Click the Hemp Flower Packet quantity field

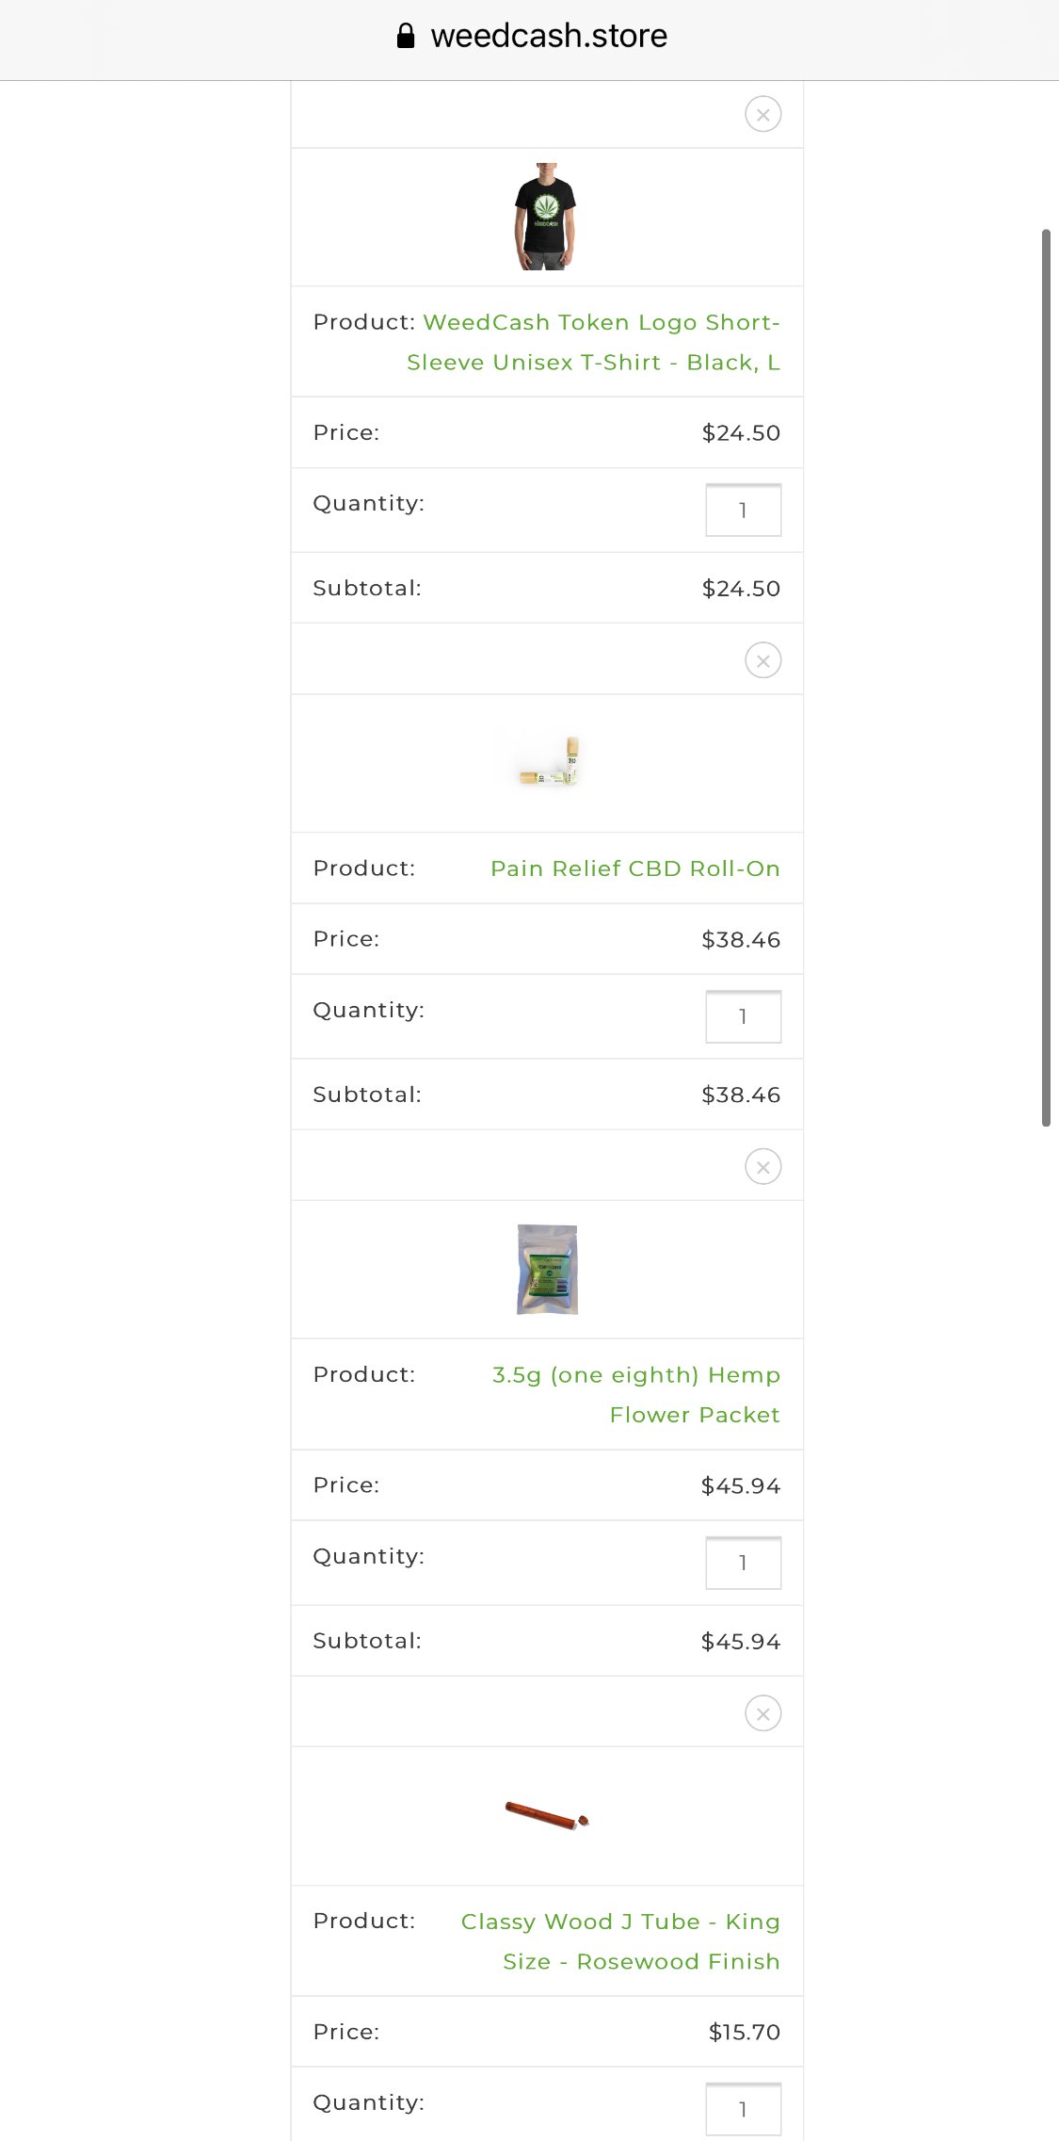743,1563
